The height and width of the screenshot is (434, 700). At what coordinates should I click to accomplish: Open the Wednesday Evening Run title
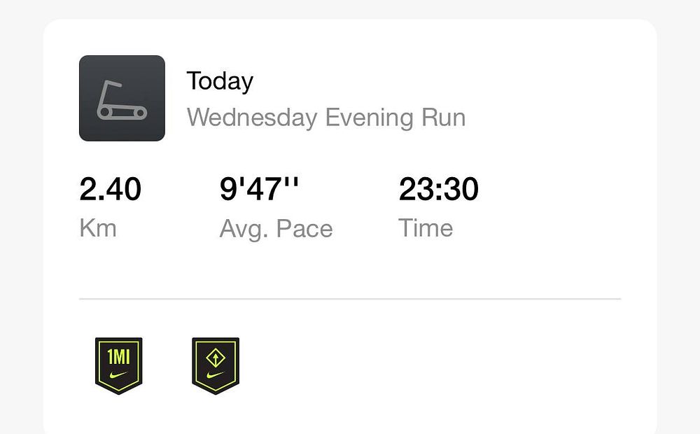coord(325,118)
